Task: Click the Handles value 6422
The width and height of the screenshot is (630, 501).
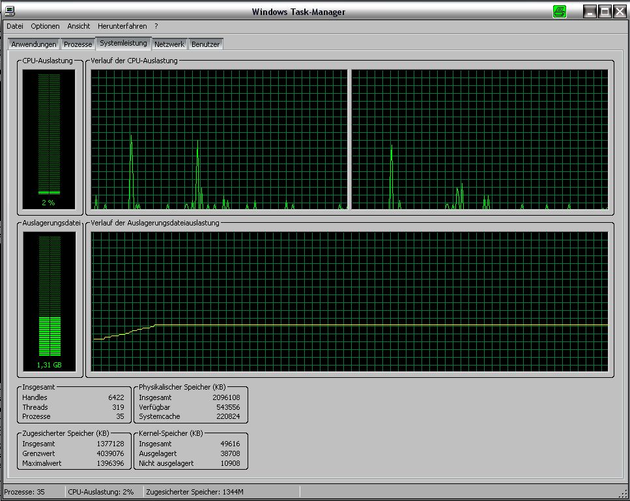Action: tap(116, 397)
